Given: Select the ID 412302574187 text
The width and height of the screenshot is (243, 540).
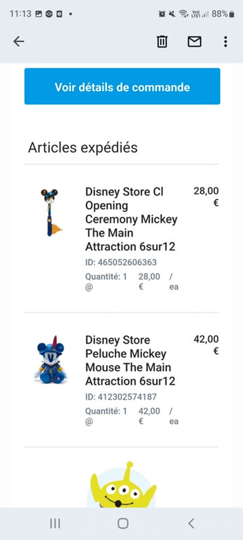Looking at the screenshot, I should tap(121, 397).
